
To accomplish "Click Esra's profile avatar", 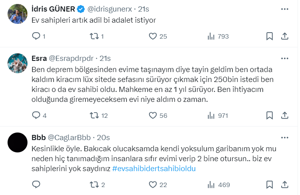I will tap(18, 63).
